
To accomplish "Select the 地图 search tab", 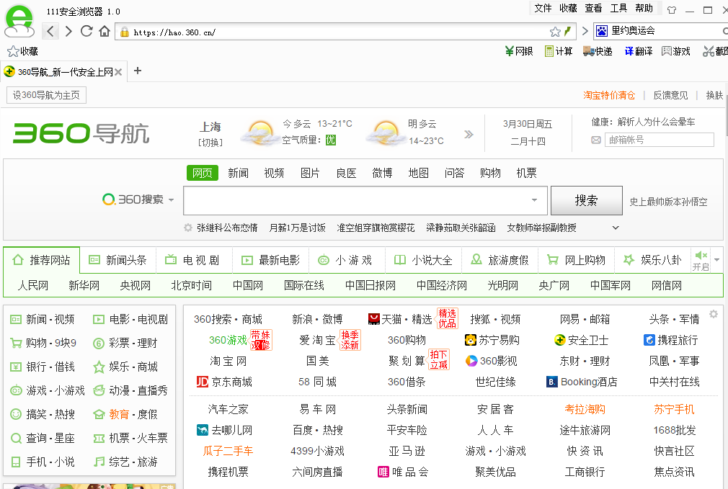I will [x=418, y=173].
